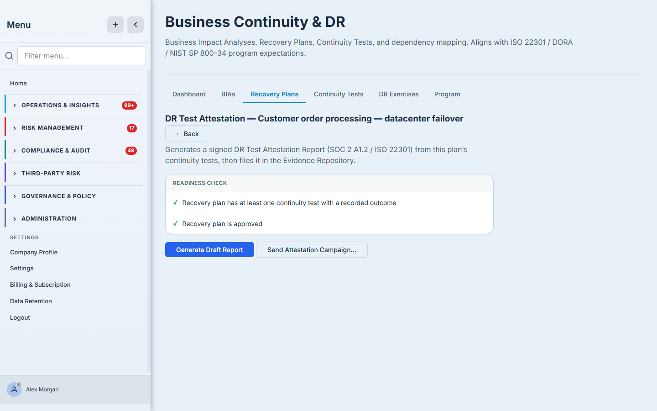This screenshot has width=657, height=411.
Task: Expand the Operations & Insights section
Action: [73, 105]
